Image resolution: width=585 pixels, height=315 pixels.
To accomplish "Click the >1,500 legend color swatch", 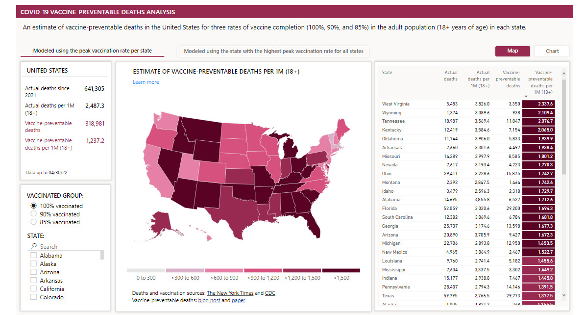I will pos(341,270).
